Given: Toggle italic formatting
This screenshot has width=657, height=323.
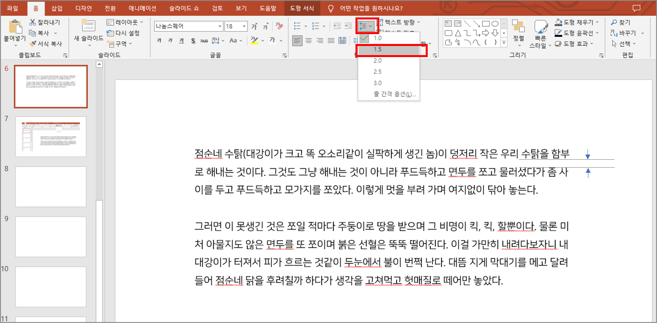Looking at the screenshot, I should click(x=170, y=40).
